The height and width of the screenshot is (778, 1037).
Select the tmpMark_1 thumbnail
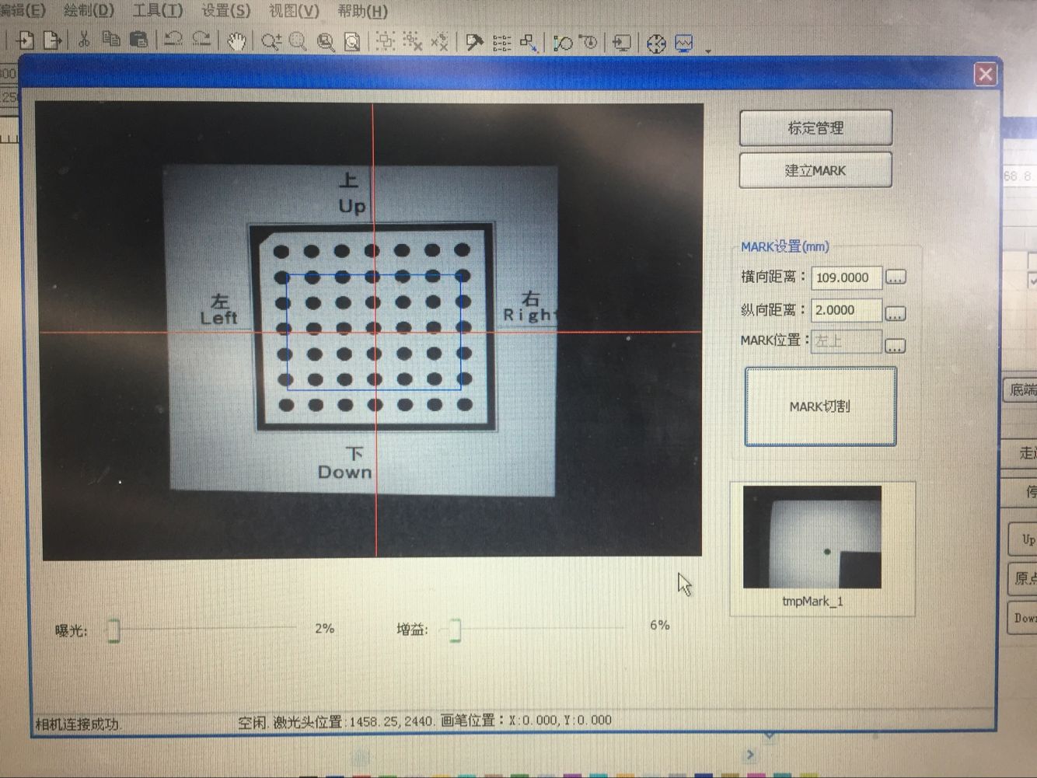click(x=812, y=538)
